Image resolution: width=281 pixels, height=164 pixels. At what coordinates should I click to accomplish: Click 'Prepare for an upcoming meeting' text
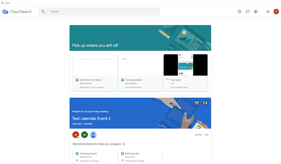[x=90, y=111]
